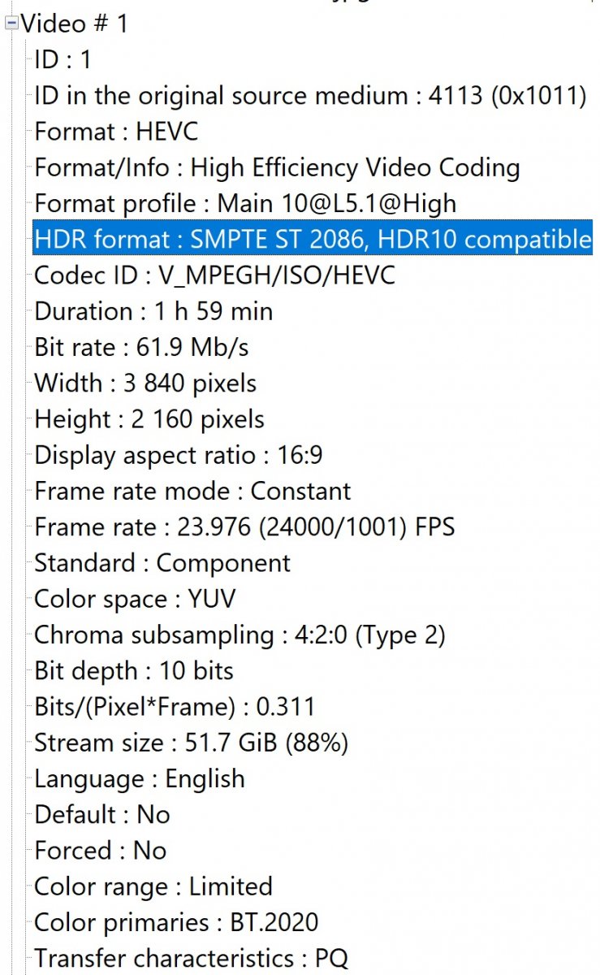
Task: Select the Codec ID V_MPEGH row
Action: (214, 275)
